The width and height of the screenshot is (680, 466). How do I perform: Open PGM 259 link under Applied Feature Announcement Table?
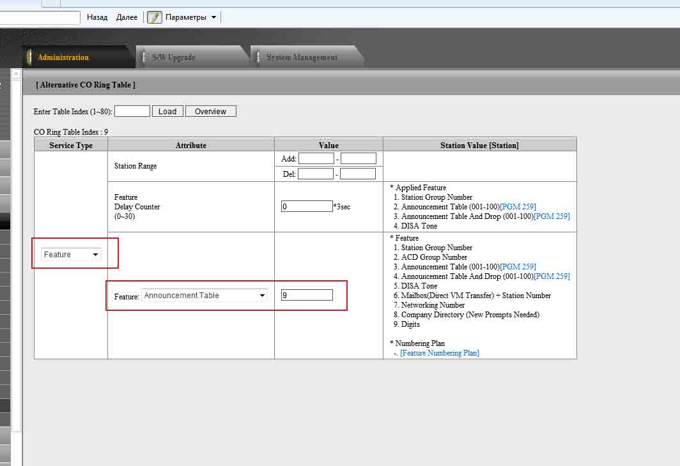tap(518, 207)
